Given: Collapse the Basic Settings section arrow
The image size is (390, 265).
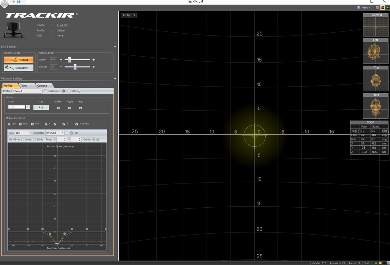Looking at the screenshot, I should coord(115,47).
